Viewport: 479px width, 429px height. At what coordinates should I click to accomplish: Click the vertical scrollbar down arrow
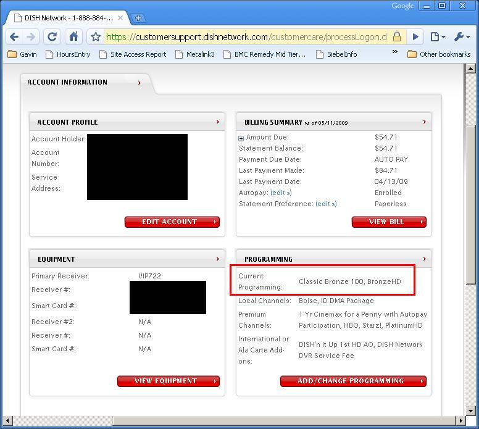(x=470, y=411)
